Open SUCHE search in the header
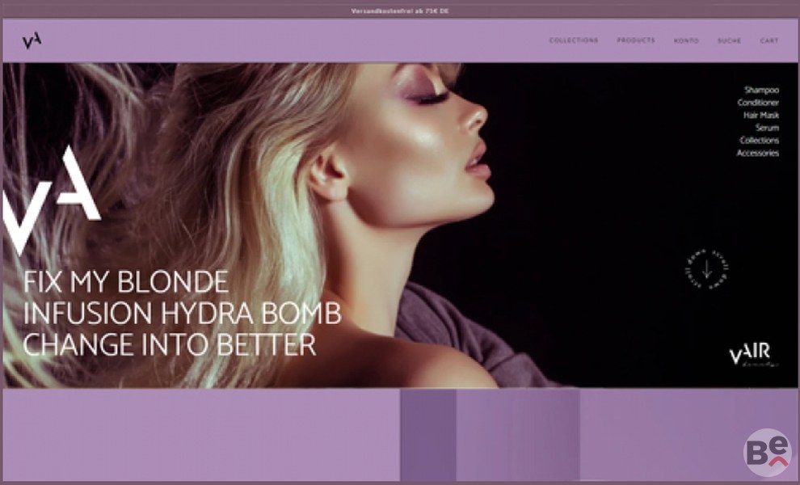The width and height of the screenshot is (800, 485). coord(729,40)
